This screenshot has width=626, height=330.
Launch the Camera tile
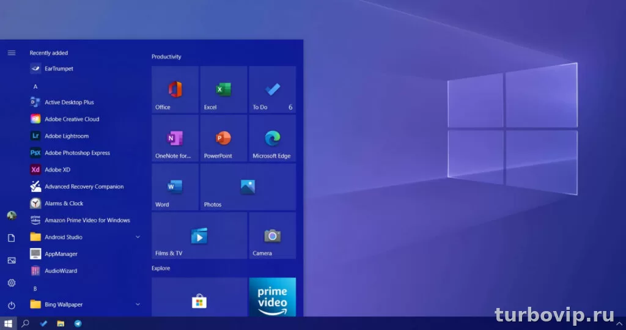[x=272, y=235]
